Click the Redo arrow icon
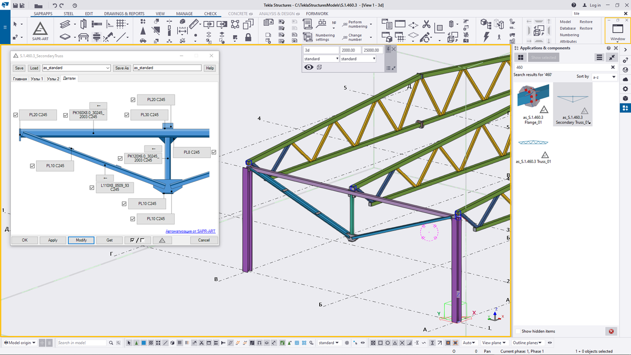The width and height of the screenshot is (631, 355). point(62,5)
